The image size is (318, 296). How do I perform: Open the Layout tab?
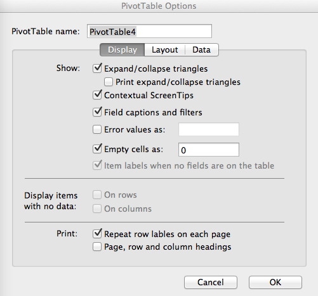tap(165, 50)
